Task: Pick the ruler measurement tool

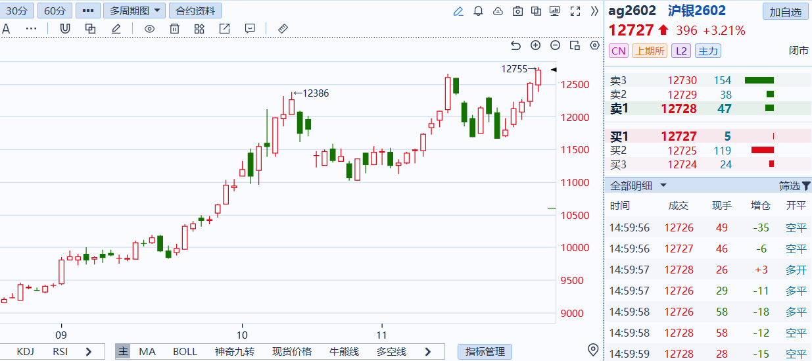Action: tap(283, 29)
